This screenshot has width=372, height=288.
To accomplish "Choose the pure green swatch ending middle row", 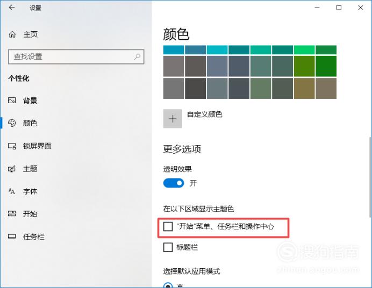I will pyautogui.click(x=326, y=66).
